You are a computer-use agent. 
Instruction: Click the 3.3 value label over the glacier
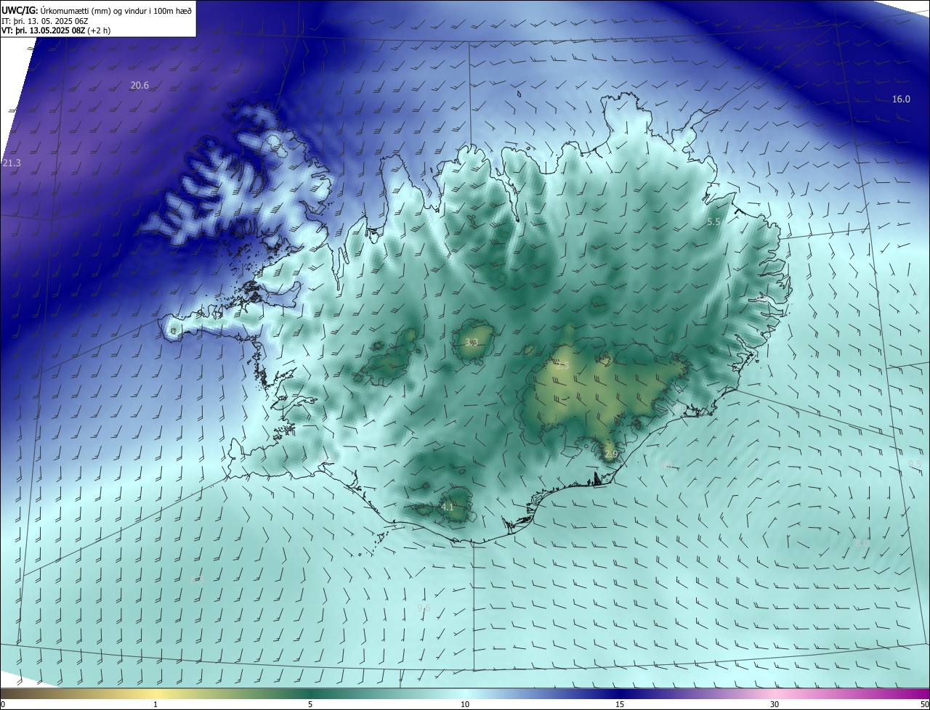[472, 343]
